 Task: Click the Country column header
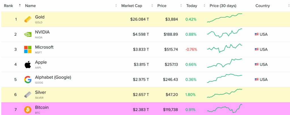click(x=263, y=6)
